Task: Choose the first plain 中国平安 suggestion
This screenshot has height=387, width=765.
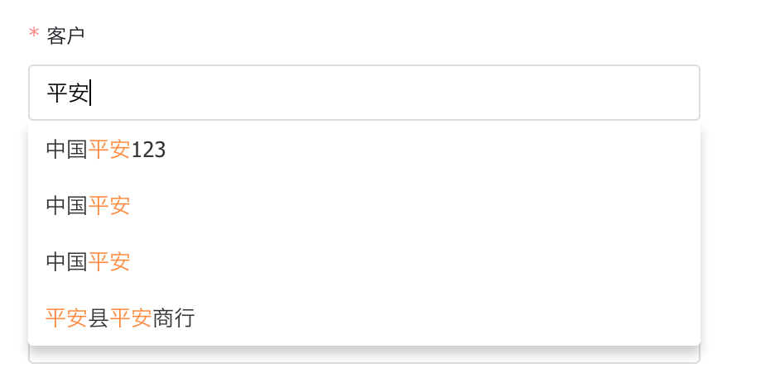Action: point(364,206)
